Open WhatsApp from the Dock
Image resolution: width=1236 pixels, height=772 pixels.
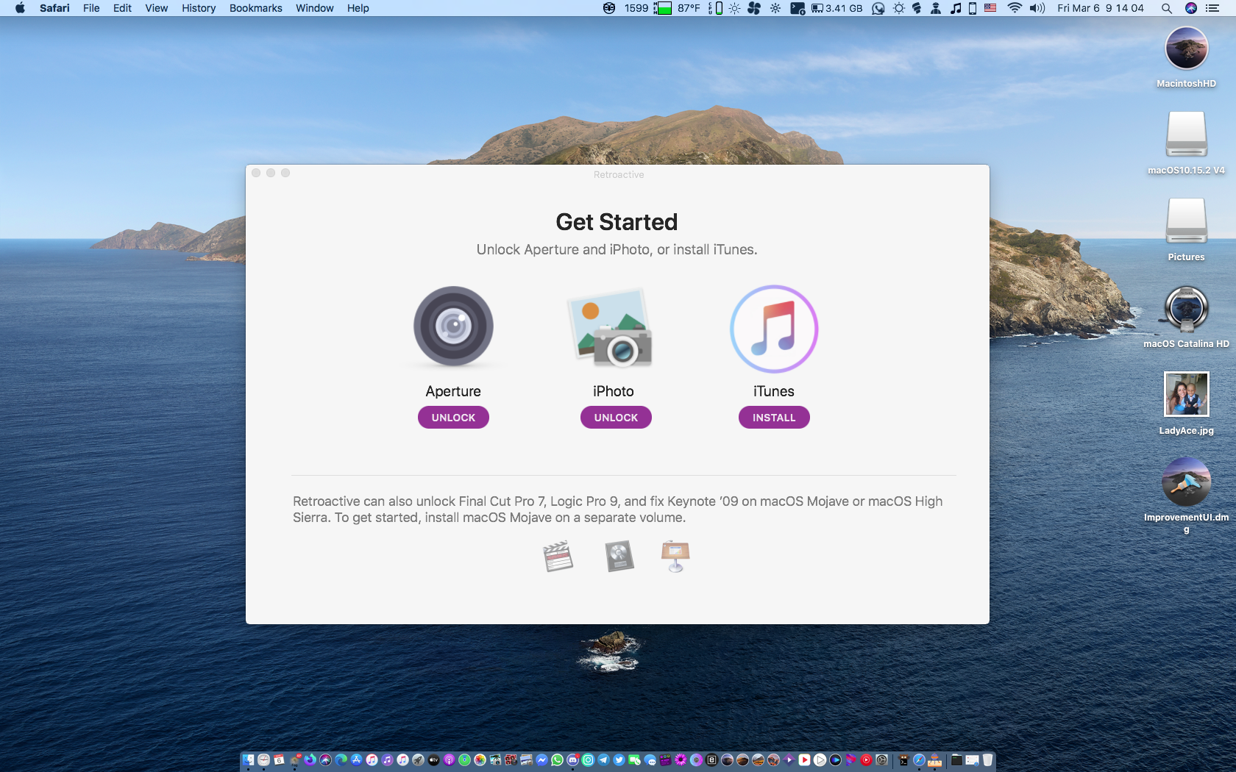(557, 760)
